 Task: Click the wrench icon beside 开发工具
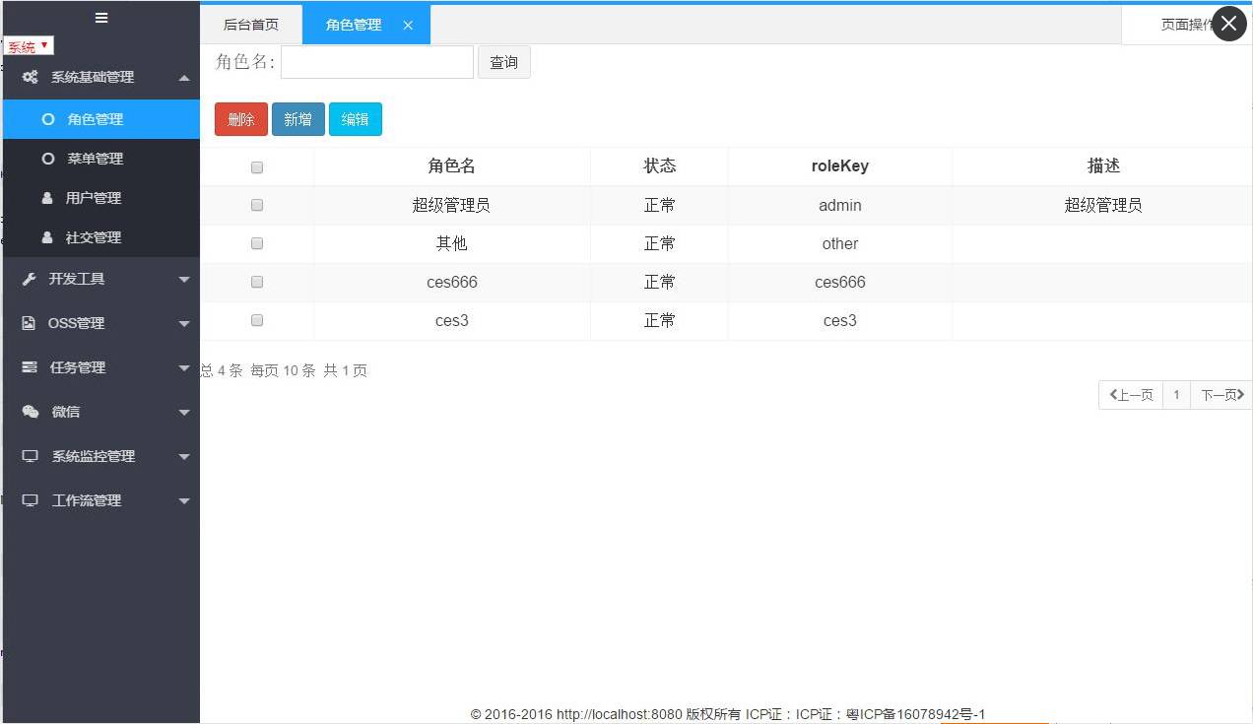pos(30,279)
